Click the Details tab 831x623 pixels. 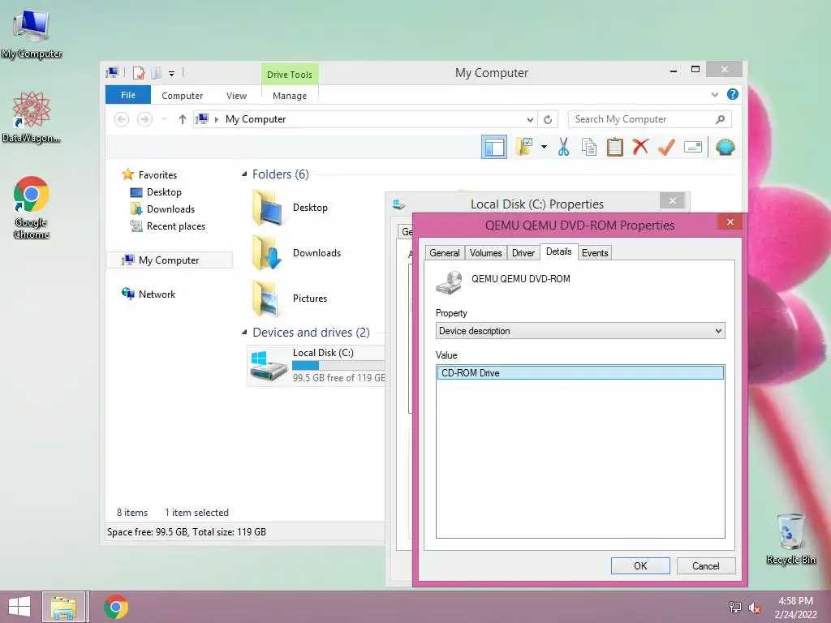click(558, 251)
